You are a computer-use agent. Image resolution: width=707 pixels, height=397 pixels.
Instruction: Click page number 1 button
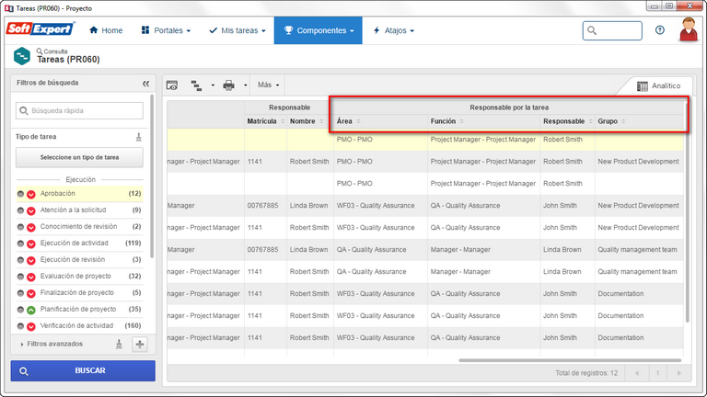658,373
